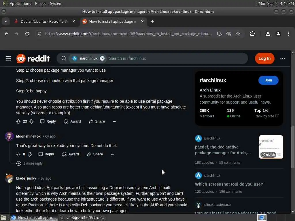Give Award to MoonshineFox's comment
Image resolution: width=295 pixels, height=221 pixels.
[70, 154]
